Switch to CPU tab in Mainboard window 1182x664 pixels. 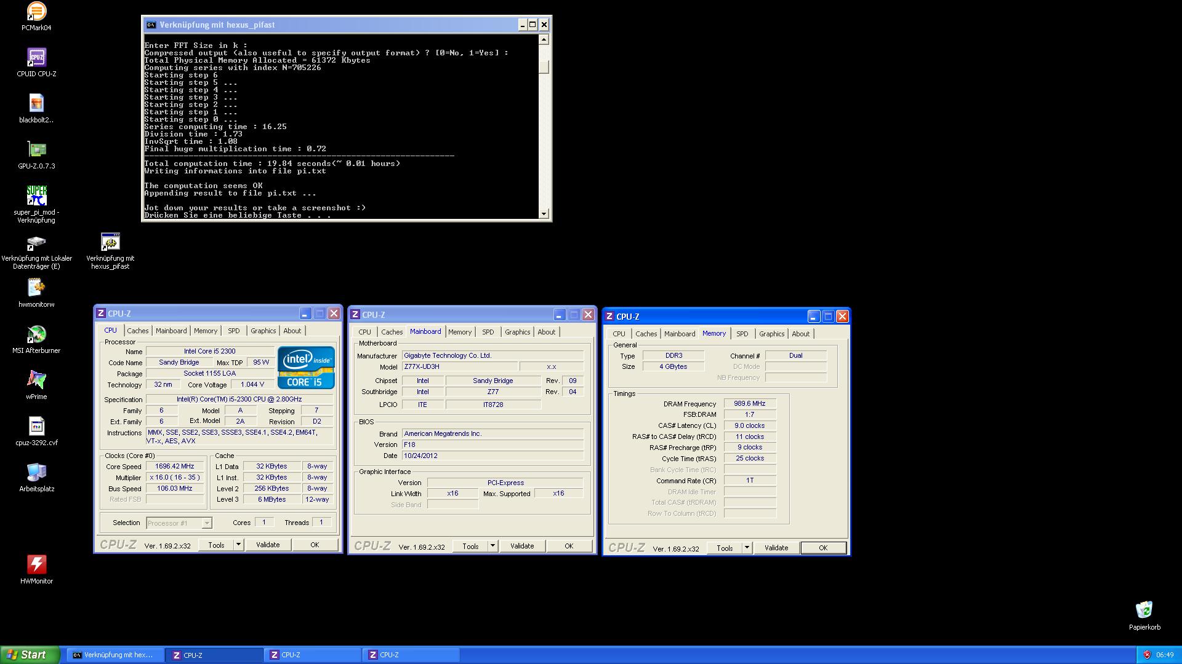[x=365, y=332]
